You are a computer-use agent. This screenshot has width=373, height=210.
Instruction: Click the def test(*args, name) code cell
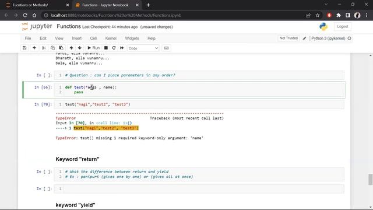(x=199, y=90)
